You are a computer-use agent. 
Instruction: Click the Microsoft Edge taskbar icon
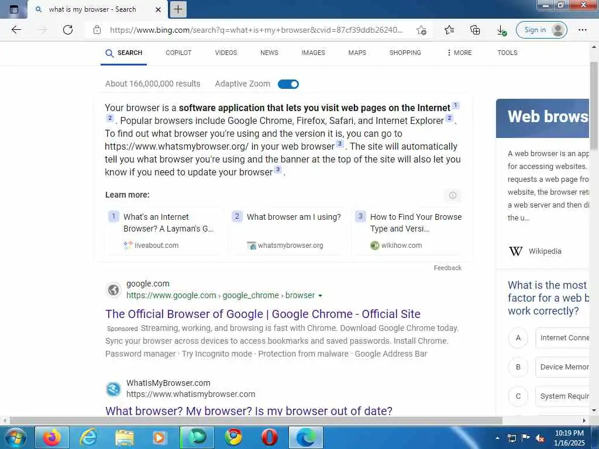[306, 437]
